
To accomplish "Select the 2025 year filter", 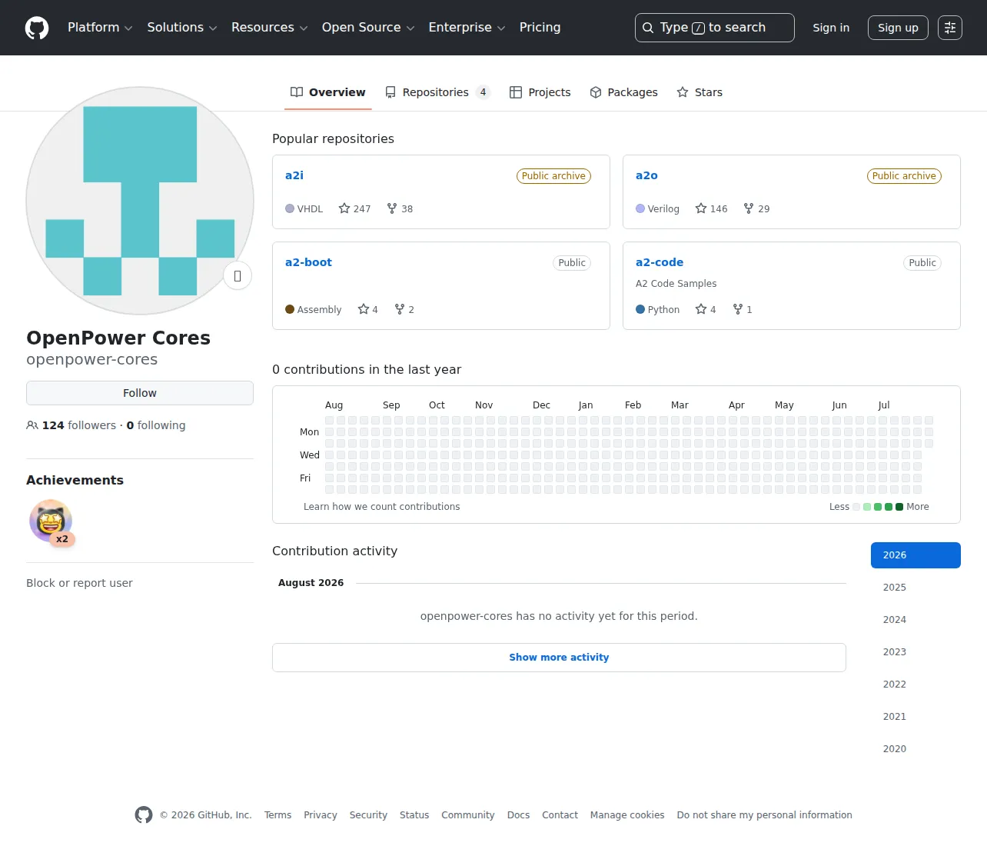I will coord(916,588).
